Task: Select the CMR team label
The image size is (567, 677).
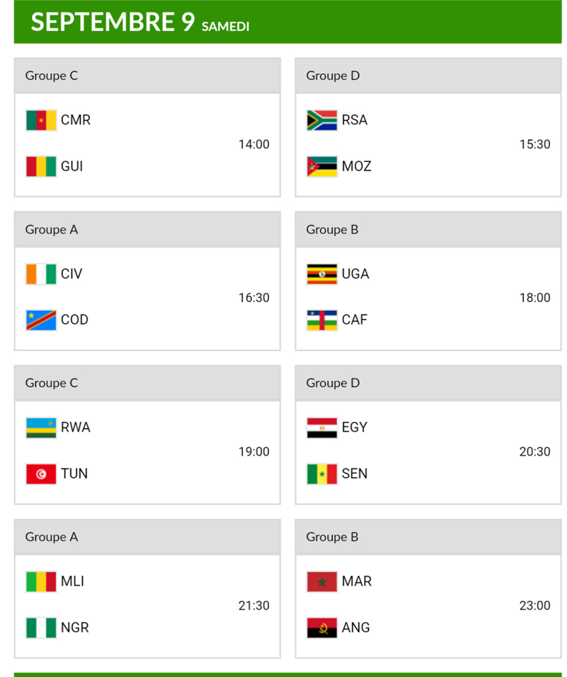Action: (76, 120)
